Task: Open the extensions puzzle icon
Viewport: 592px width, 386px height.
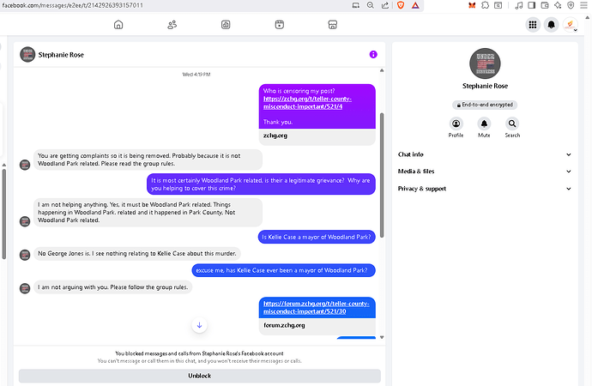Action: [485, 5]
